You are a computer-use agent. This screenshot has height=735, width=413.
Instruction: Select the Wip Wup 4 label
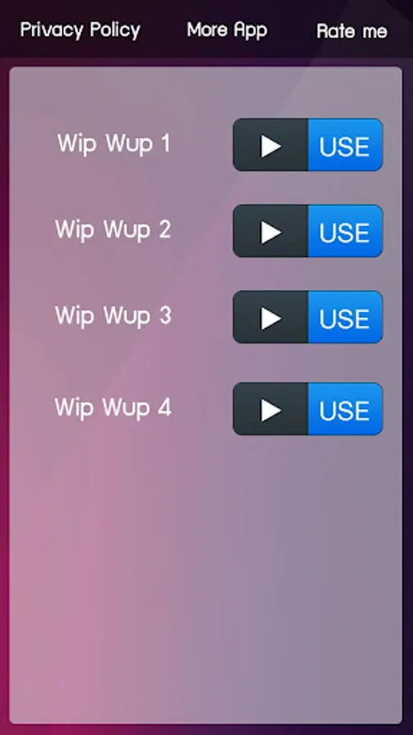[x=113, y=408]
